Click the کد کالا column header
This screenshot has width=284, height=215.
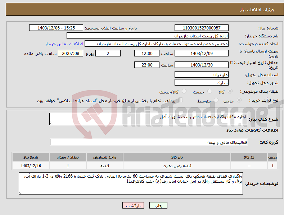click(x=249, y=157)
